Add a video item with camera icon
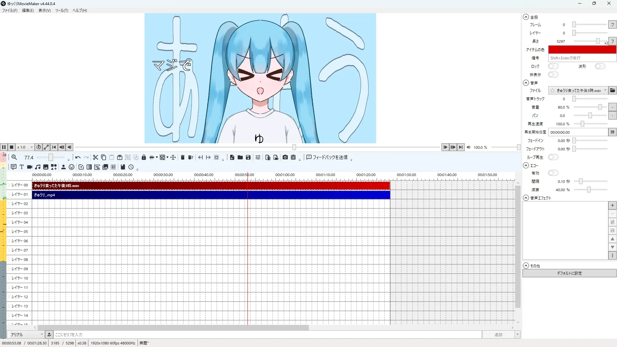 pos(30,167)
